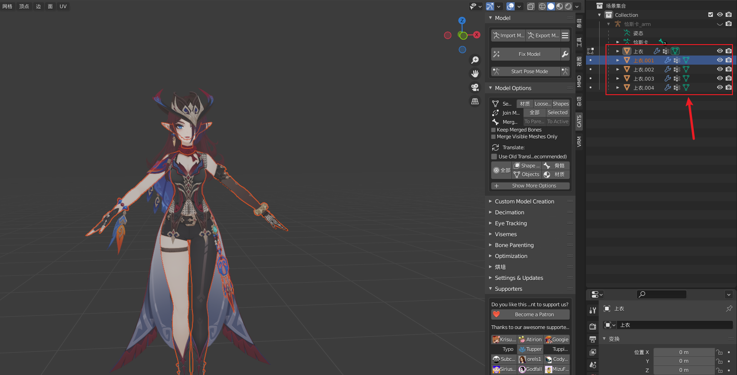Toggle camera view with the camera icon
Image resolution: width=737 pixels, height=375 pixels.
475,87
